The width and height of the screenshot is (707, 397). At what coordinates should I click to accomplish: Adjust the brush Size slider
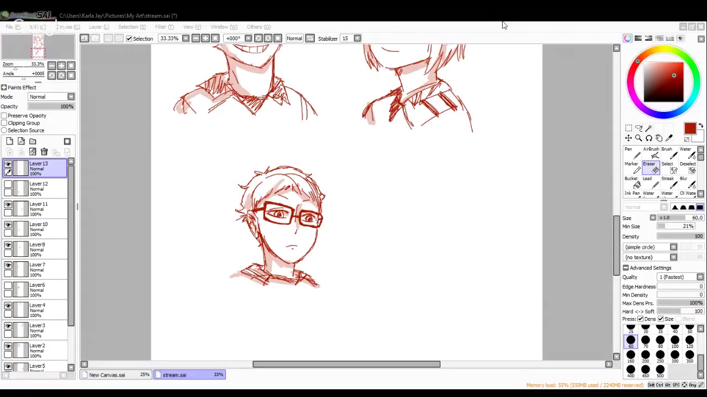pyautogui.click(x=680, y=218)
